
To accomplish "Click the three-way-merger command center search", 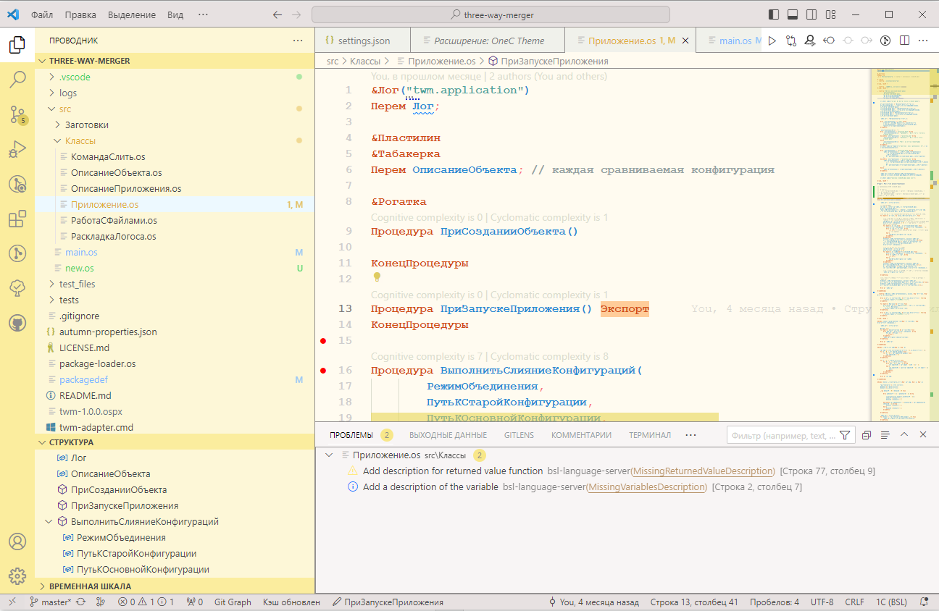I will point(491,14).
